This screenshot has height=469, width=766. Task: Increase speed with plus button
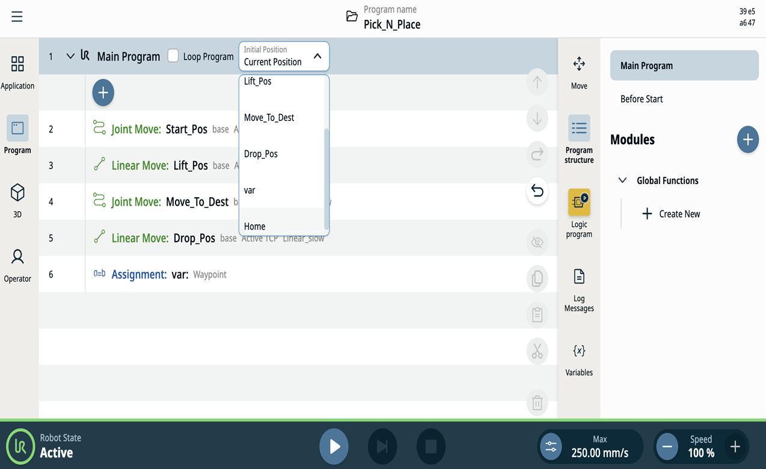pos(735,446)
